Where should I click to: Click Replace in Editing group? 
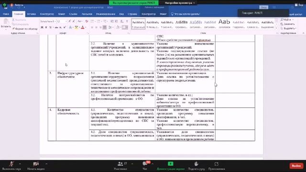[287, 24]
